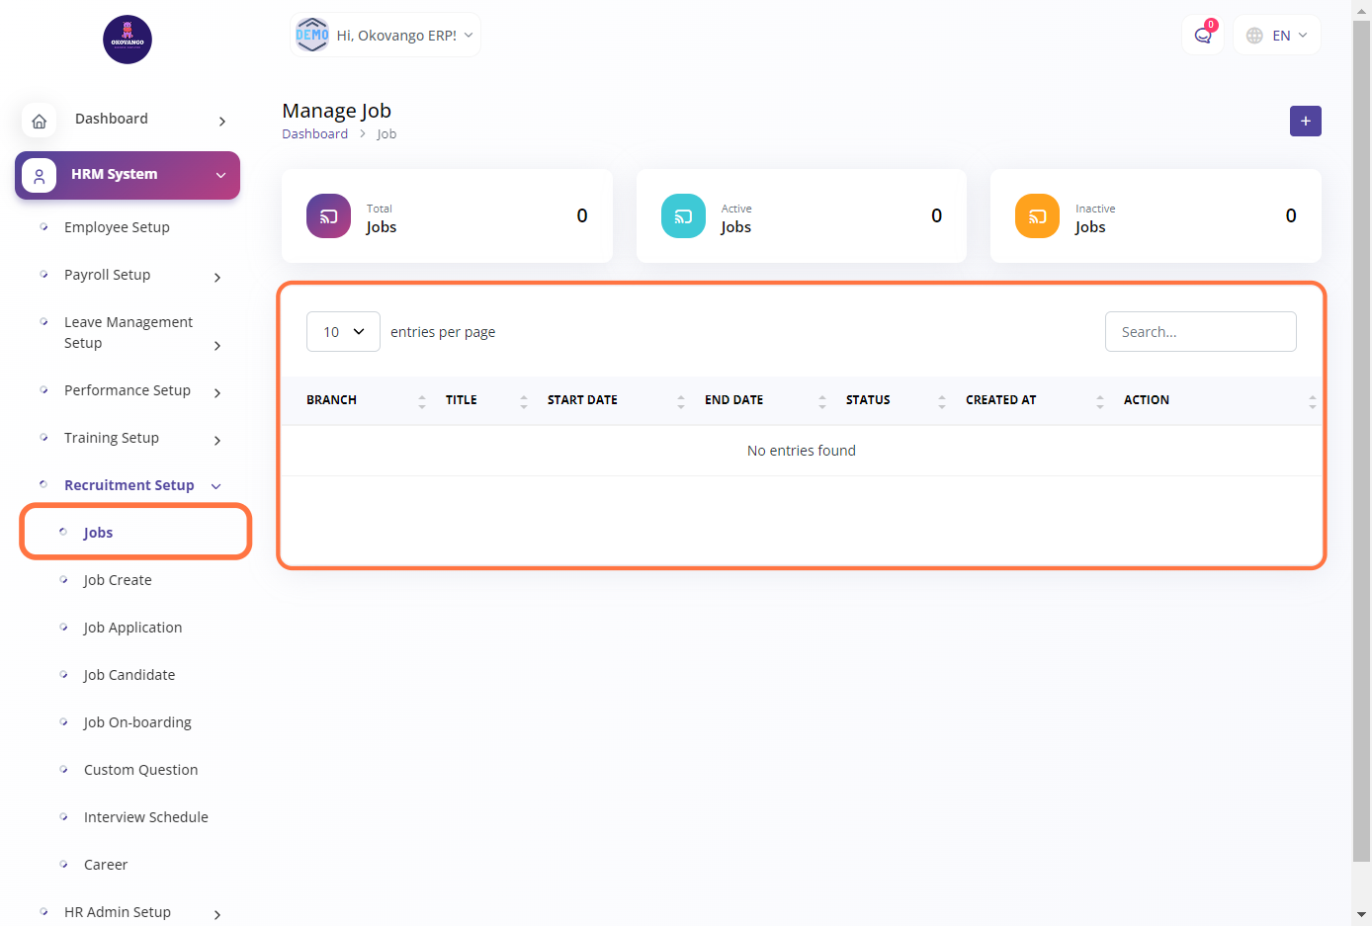The width and height of the screenshot is (1372, 926).
Task: Open Job Application in the sidebar
Action: point(132,628)
